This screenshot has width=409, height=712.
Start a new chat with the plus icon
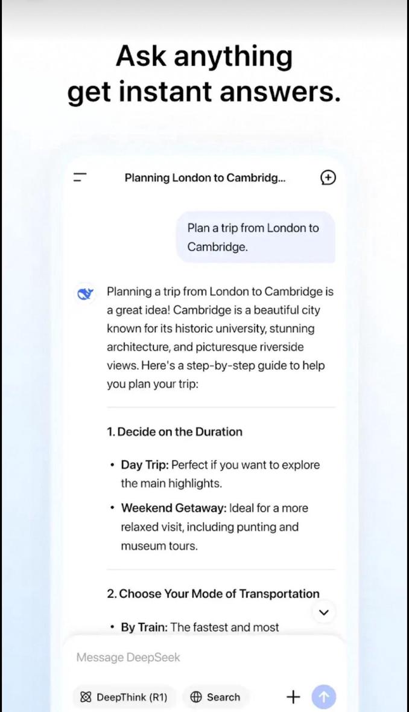(x=328, y=177)
